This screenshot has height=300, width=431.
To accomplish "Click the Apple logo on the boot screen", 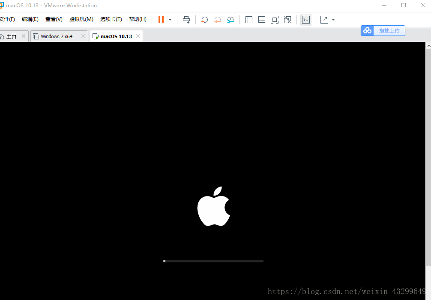I will (214, 206).
